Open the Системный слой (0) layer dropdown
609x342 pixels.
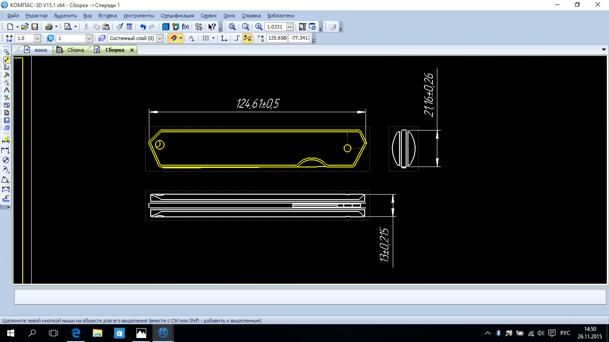160,39
